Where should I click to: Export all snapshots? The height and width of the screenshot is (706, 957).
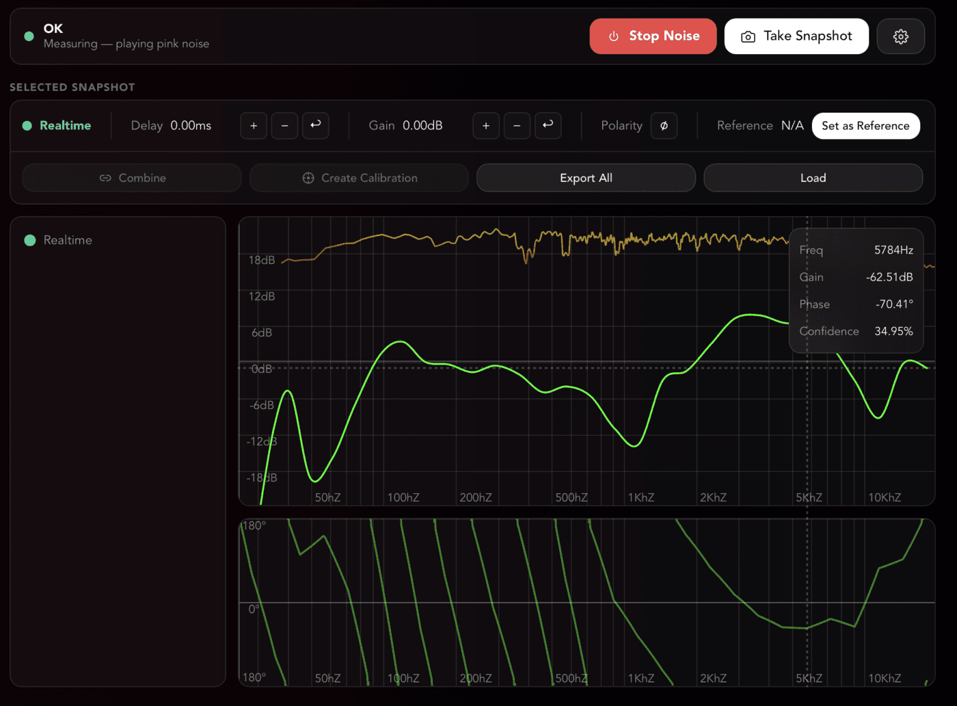586,178
